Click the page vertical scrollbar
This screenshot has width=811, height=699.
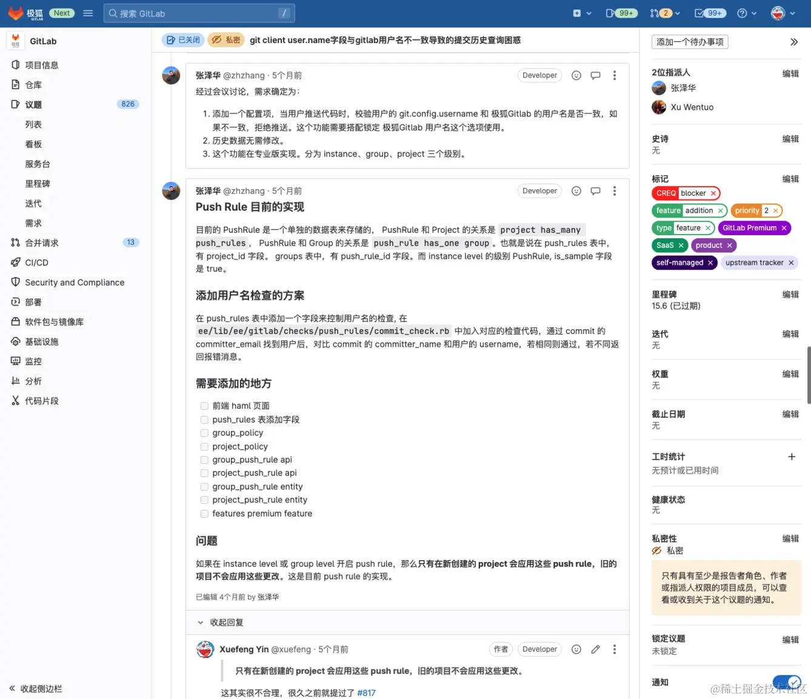click(x=809, y=375)
